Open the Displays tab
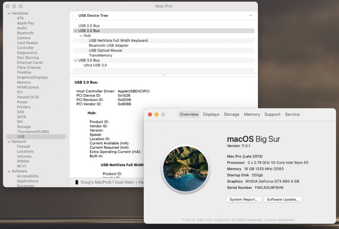This screenshot has width=339, height=229. click(x=211, y=114)
